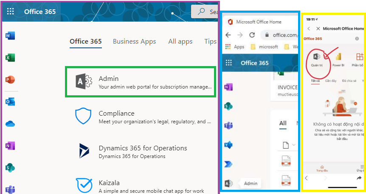Screen dimensions: 366x194
Task: Open Yammer in the browser panel sidebar
Action: (228, 145)
